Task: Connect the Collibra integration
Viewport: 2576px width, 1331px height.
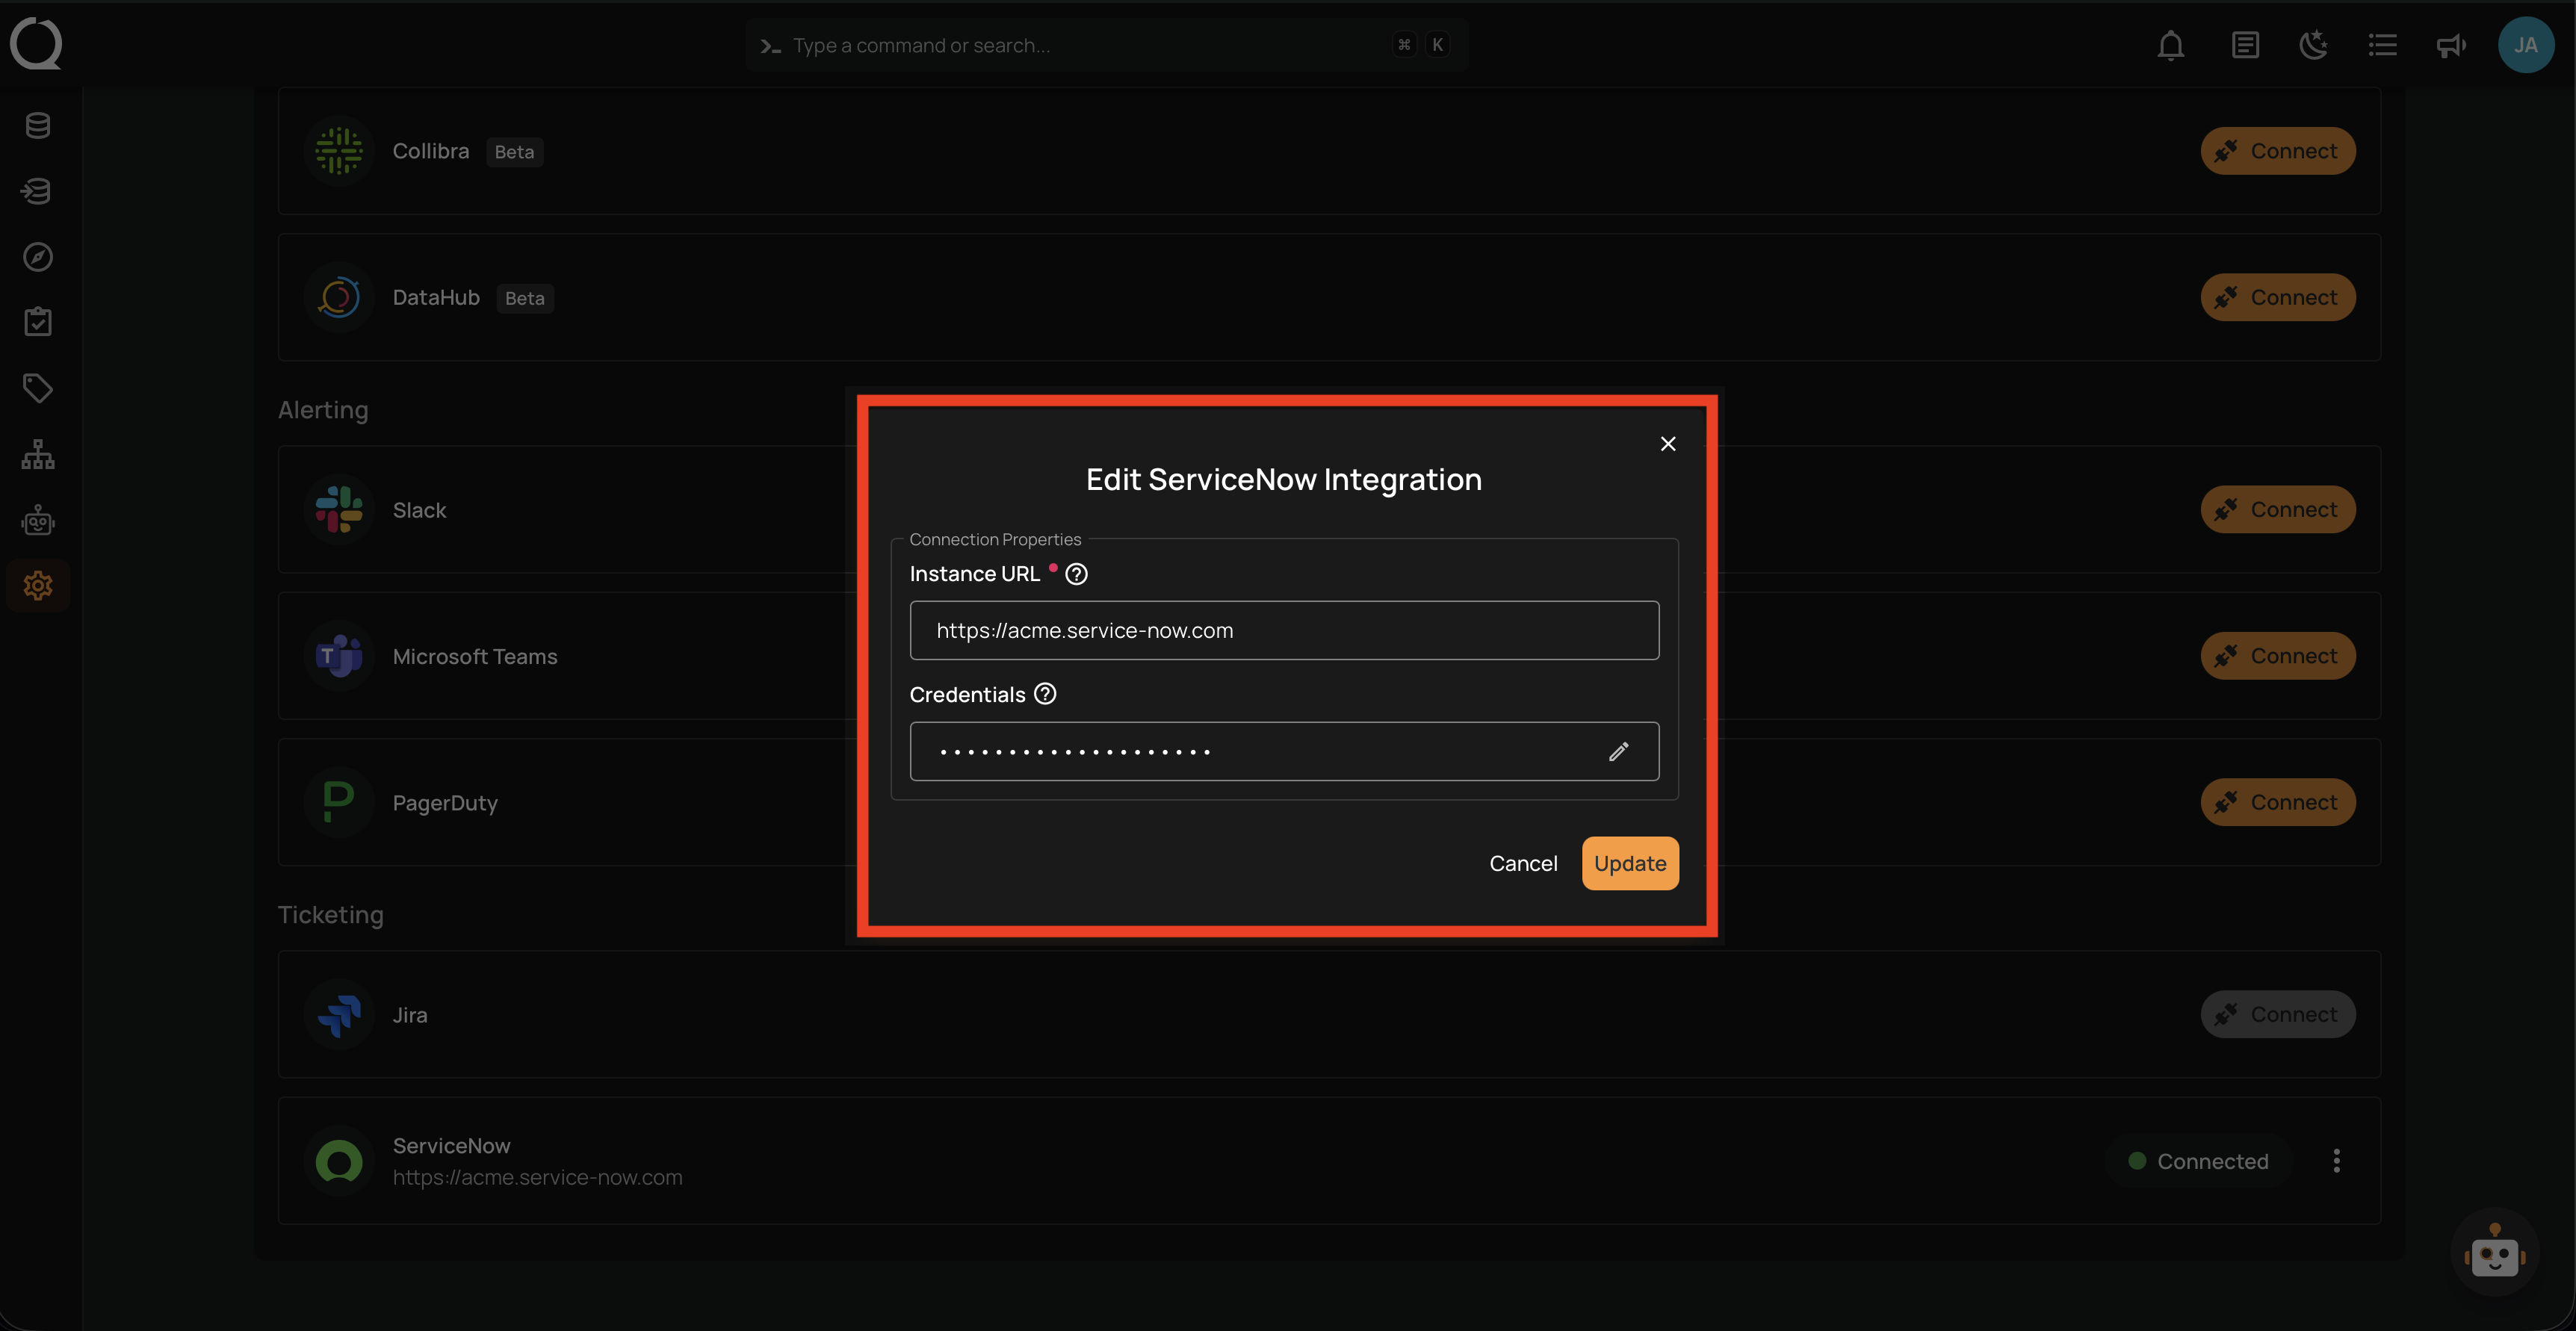Action: click(2277, 151)
